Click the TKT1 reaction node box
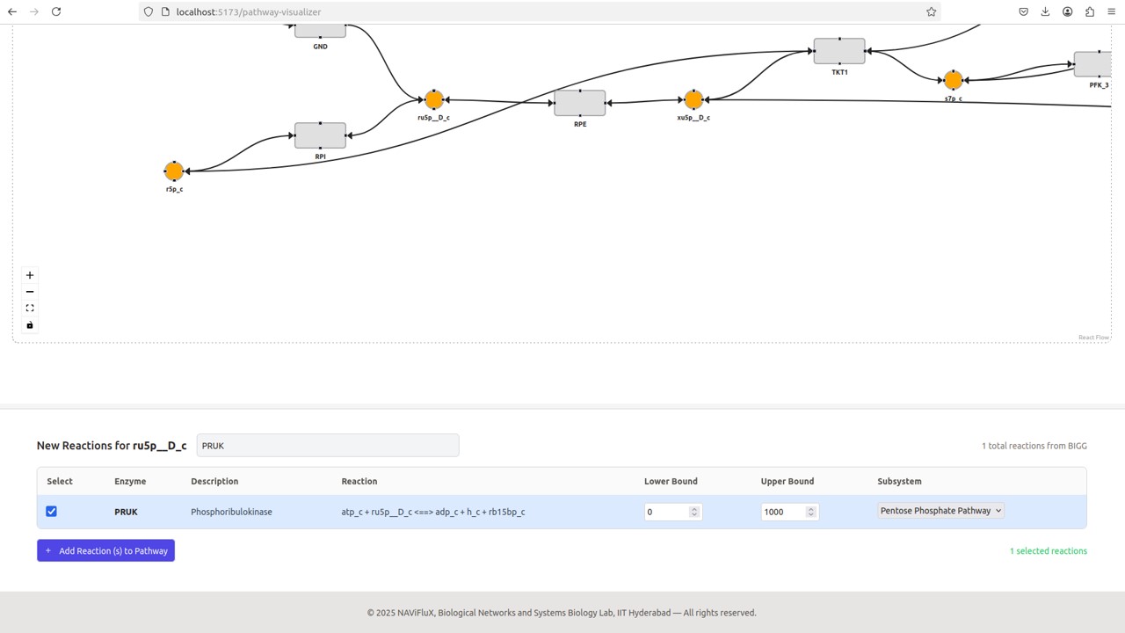Screen dimensions: 1125x633 [839, 51]
